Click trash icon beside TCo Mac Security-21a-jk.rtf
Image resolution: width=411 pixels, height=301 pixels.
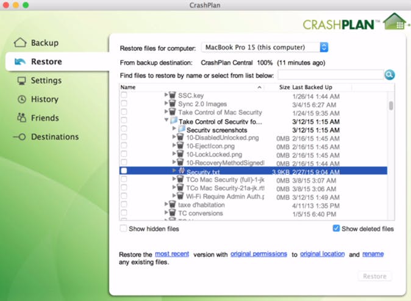pos(180,187)
